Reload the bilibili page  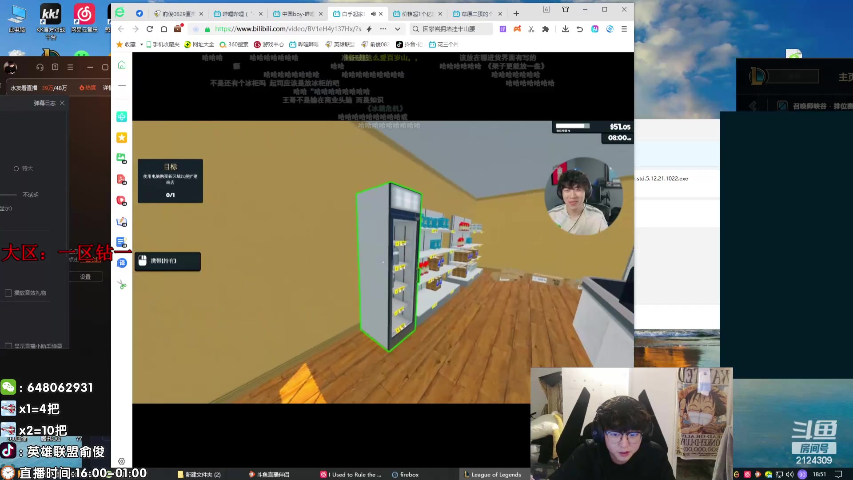tap(150, 29)
